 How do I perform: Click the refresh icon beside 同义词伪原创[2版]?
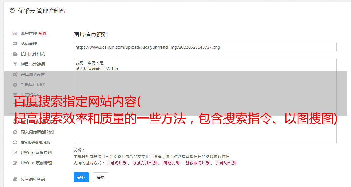coord(15,132)
